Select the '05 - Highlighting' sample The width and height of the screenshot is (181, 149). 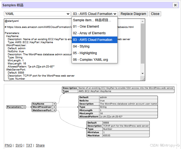tap(94, 53)
